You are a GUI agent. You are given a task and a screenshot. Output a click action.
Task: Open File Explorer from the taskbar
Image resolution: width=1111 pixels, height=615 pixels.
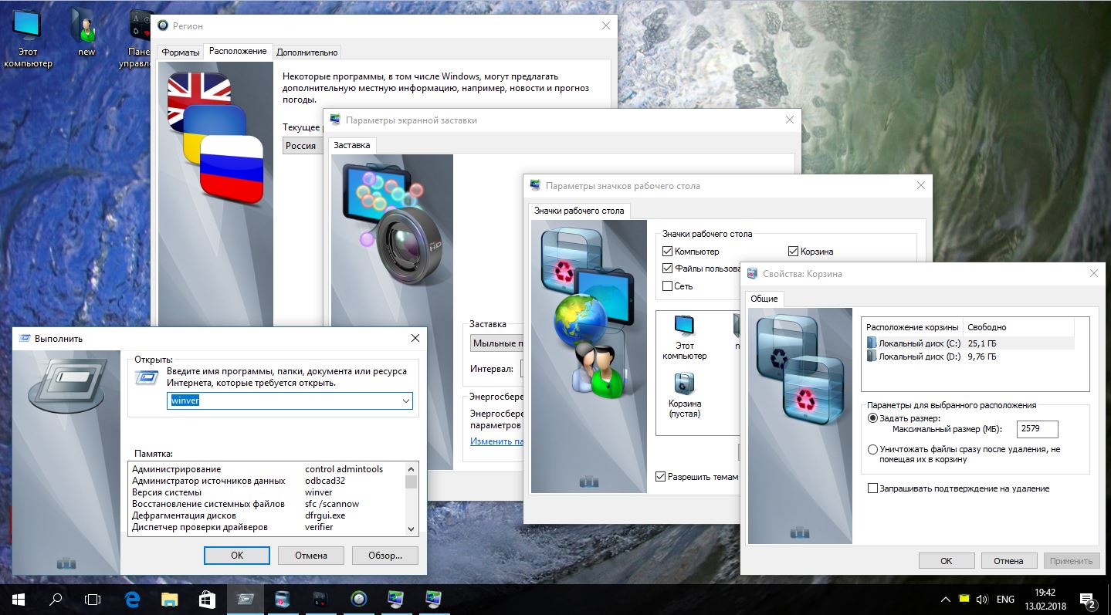(169, 599)
